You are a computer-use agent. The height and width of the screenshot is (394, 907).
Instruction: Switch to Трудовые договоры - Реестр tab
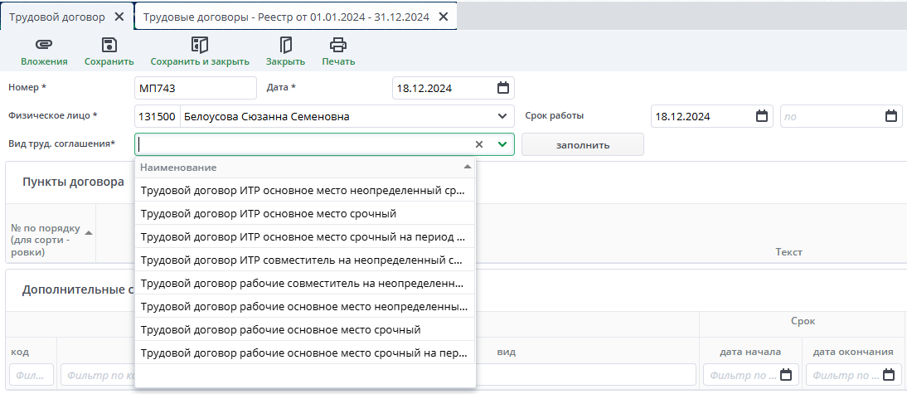[286, 17]
